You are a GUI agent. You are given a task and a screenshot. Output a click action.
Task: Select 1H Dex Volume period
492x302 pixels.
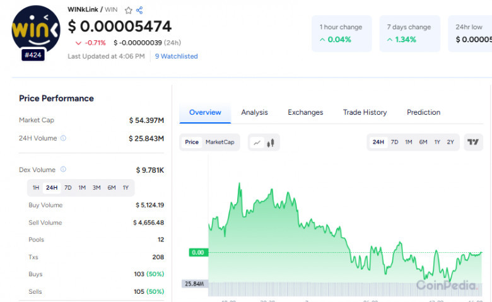(36, 187)
